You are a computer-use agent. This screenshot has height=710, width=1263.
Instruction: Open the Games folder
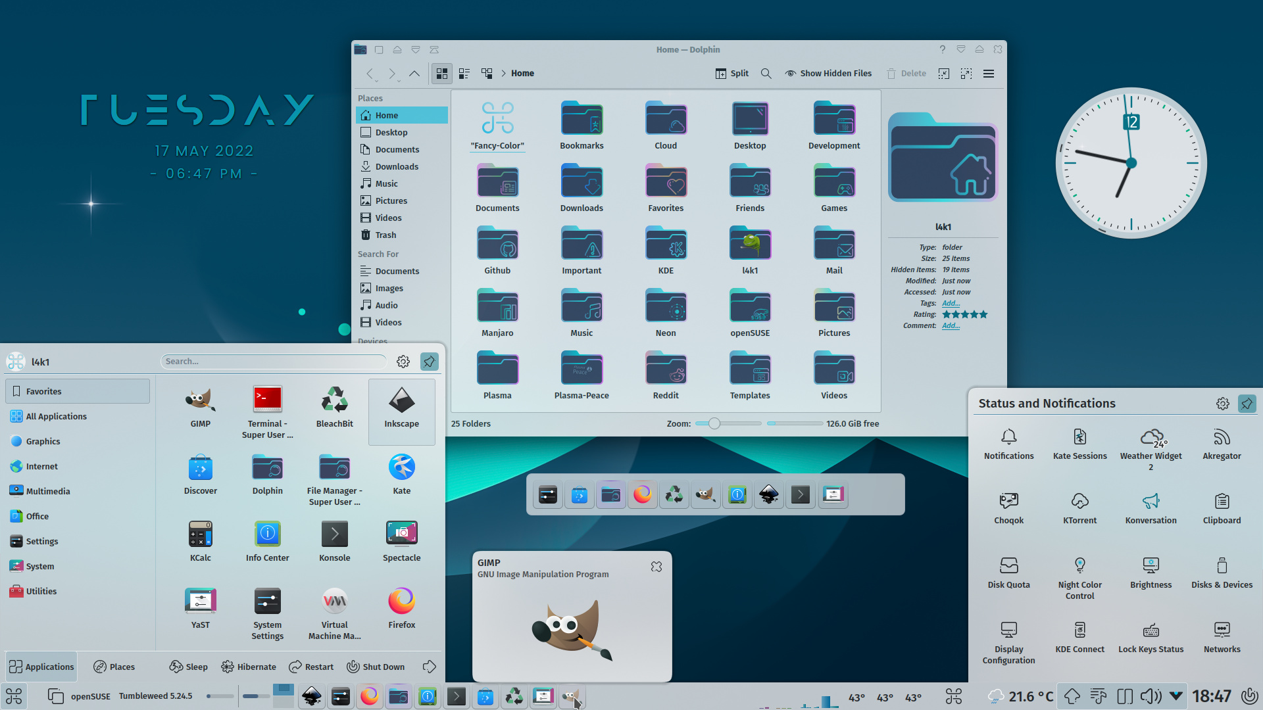834,188
